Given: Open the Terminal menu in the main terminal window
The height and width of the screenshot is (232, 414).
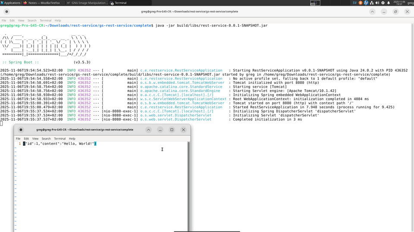Looking at the screenshot, I should pyautogui.click(x=45, y=20).
